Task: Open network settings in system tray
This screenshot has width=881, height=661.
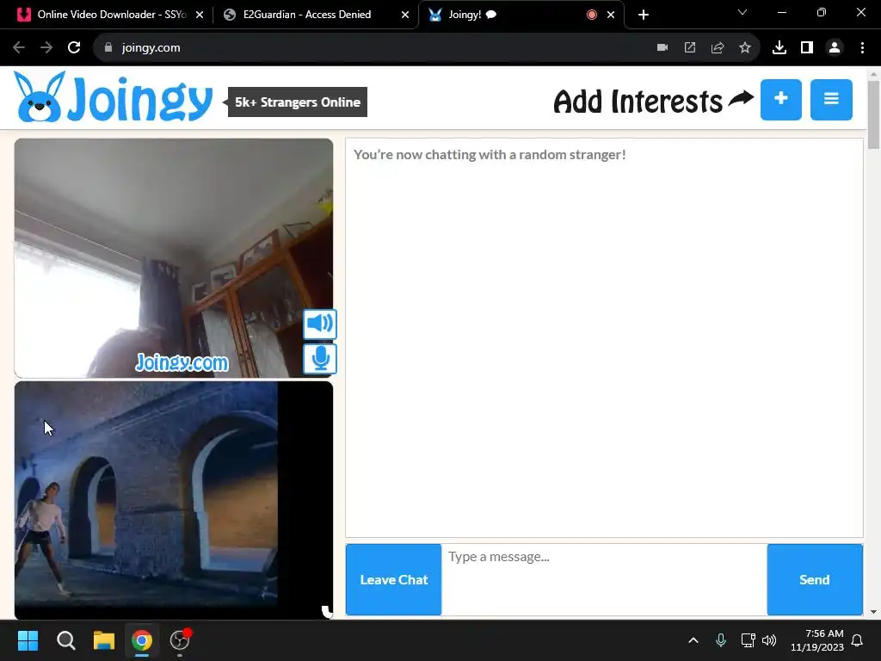Action: 748,640
